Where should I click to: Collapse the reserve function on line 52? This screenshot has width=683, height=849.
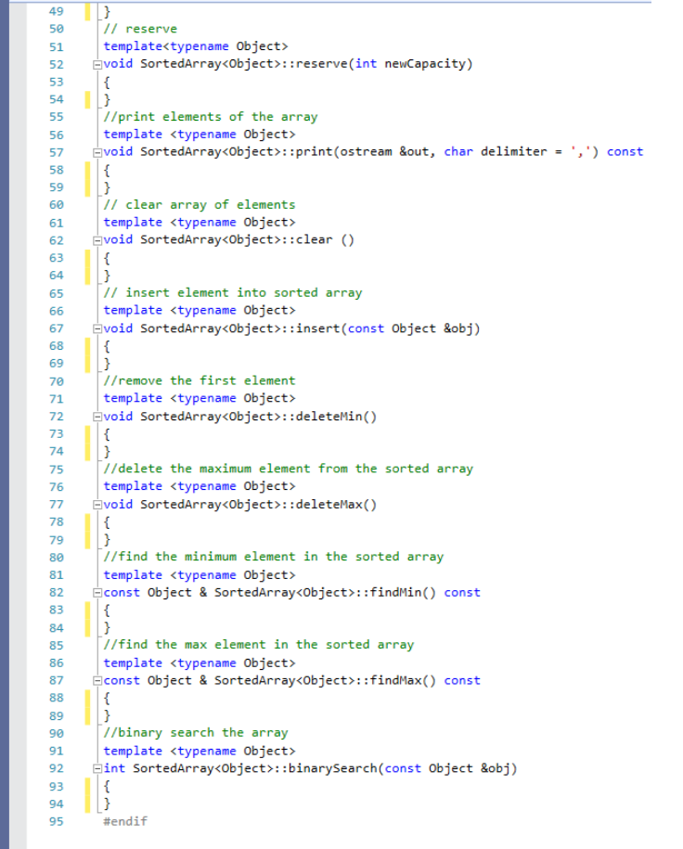[x=97, y=64]
